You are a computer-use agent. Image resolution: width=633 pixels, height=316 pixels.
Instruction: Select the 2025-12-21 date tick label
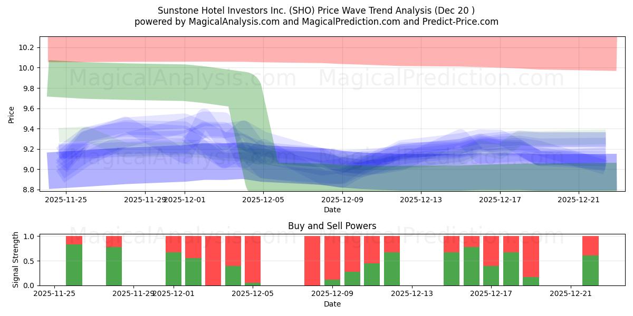click(580, 200)
